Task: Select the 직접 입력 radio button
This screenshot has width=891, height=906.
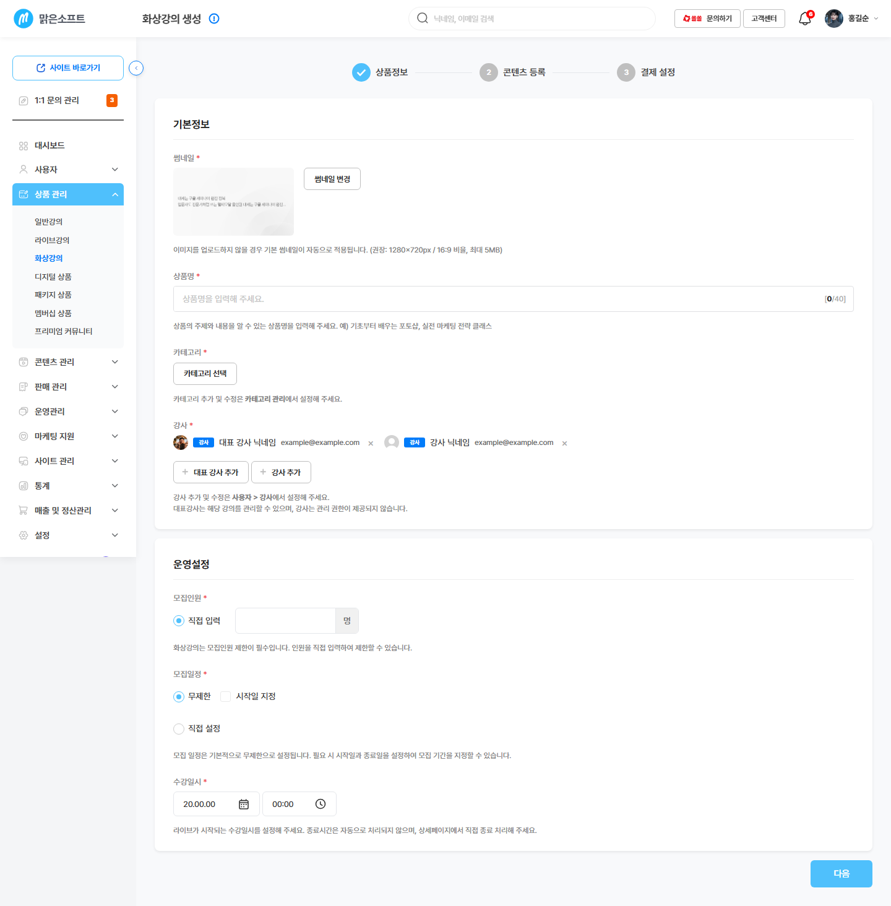Action: pyautogui.click(x=179, y=621)
